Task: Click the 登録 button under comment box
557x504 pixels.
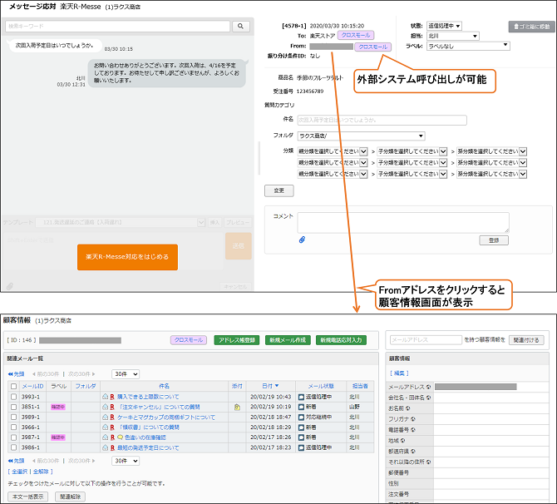Action: (494, 240)
